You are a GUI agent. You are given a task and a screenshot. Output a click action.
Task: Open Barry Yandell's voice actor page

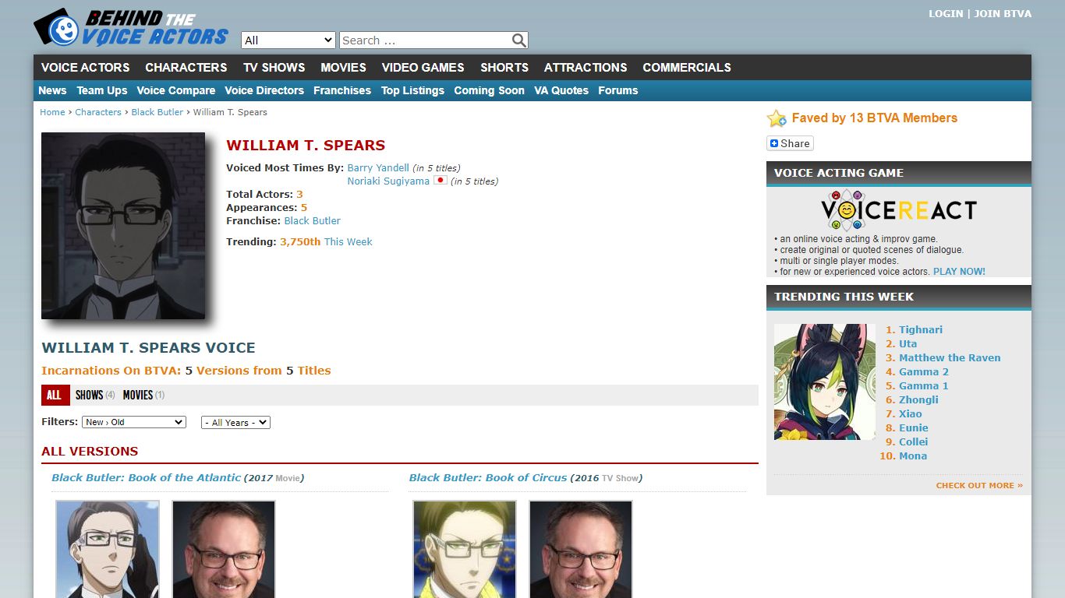[x=378, y=167]
